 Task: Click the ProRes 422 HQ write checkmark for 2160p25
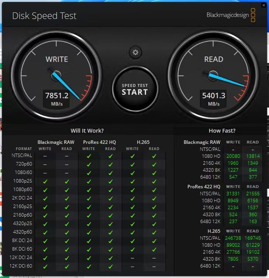click(89, 207)
